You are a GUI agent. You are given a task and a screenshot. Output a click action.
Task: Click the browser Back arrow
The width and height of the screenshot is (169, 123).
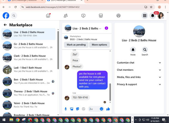pyautogui.click(x=4, y=7)
